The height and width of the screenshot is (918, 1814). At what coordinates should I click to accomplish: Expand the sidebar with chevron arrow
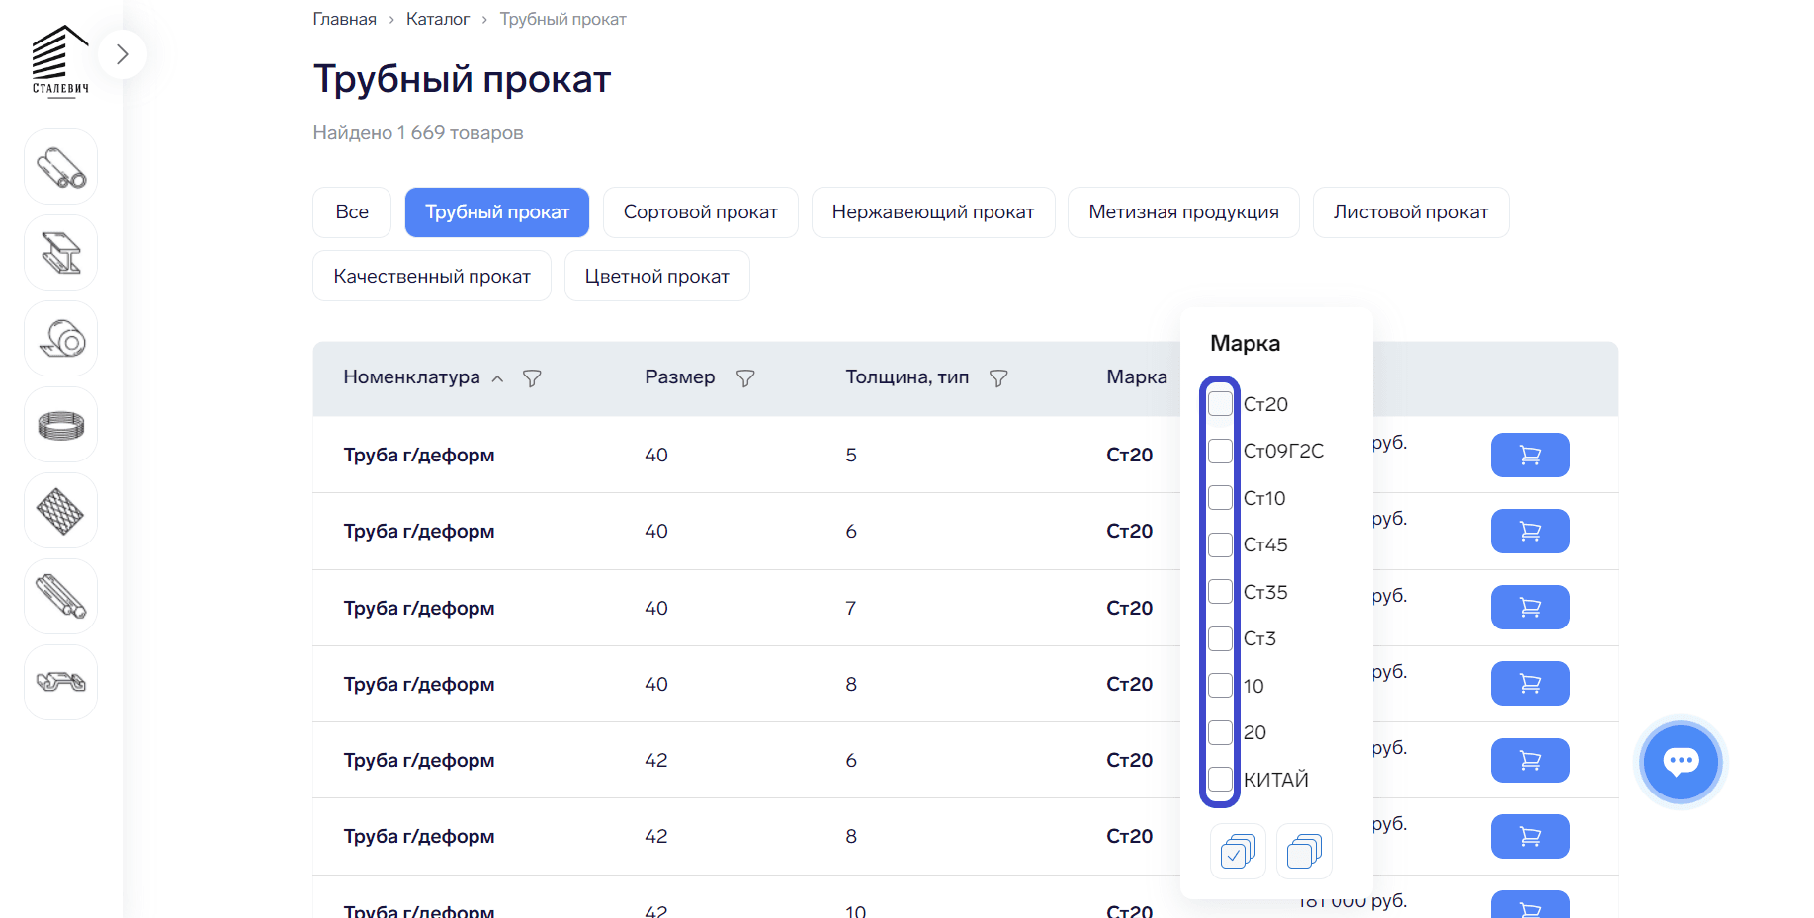click(122, 54)
